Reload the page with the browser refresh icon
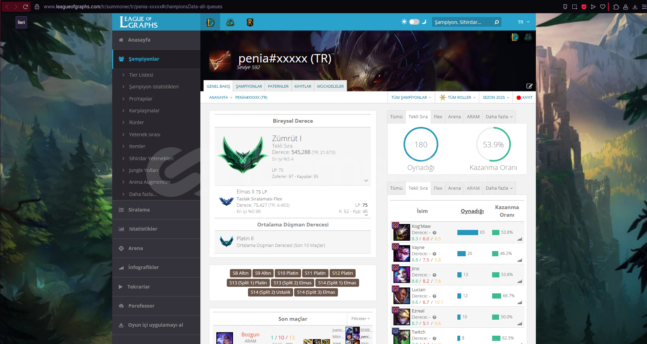Screen dimensions: 647x344 tap(25, 7)
